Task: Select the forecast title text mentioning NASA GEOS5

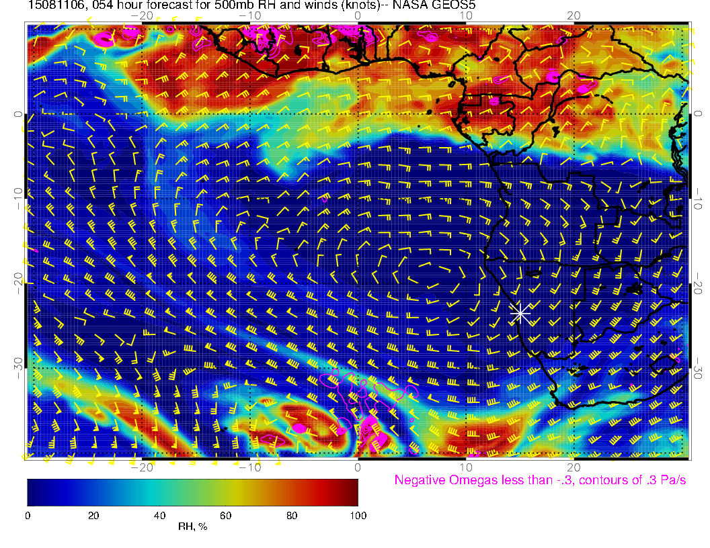Action: pyautogui.click(x=251, y=5)
